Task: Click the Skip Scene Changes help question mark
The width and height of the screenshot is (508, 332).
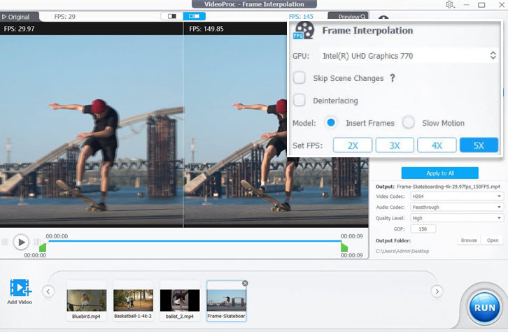Action: point(393,78)
